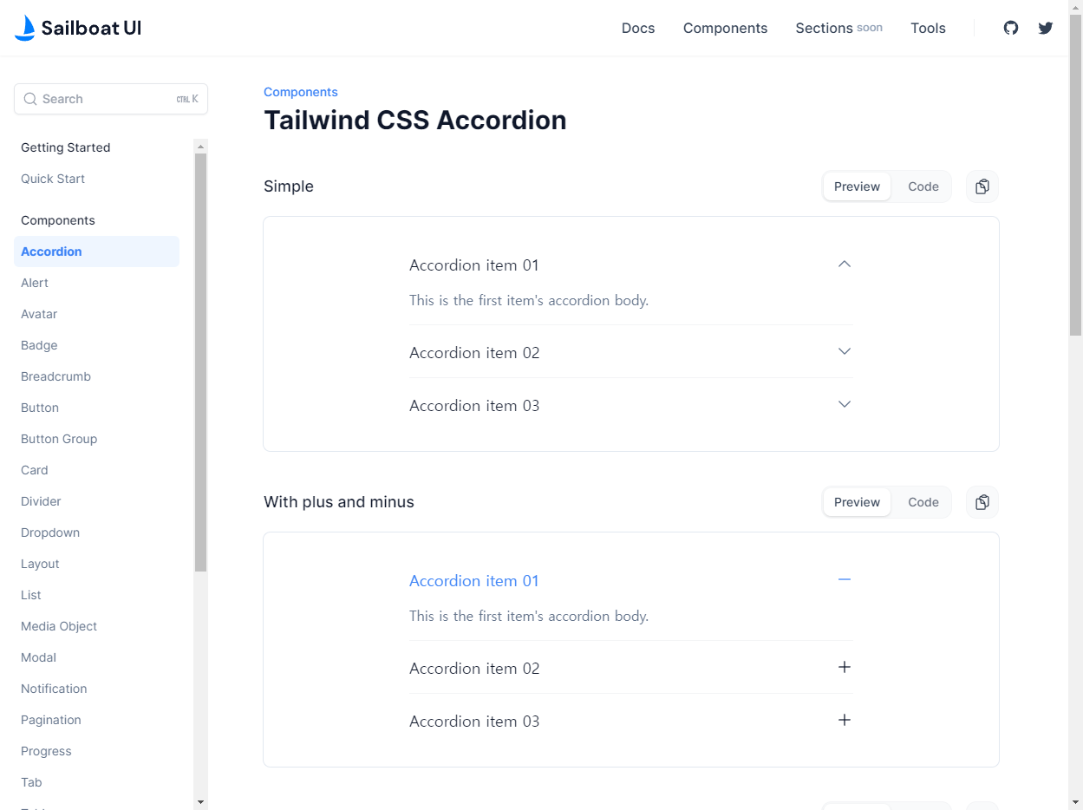Open the GitHub repository icon
The width and height of the screenshot is (1083, 810).
click(x=1011, y=28)
